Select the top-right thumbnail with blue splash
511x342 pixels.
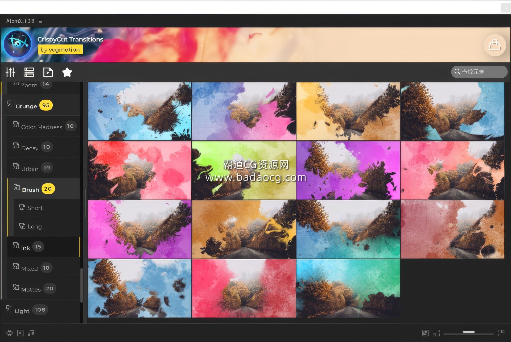pos(452,111)
